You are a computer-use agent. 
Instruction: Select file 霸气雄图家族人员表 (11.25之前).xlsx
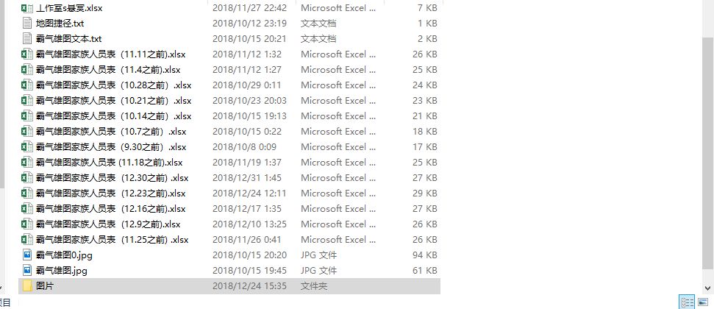point(229,240)
